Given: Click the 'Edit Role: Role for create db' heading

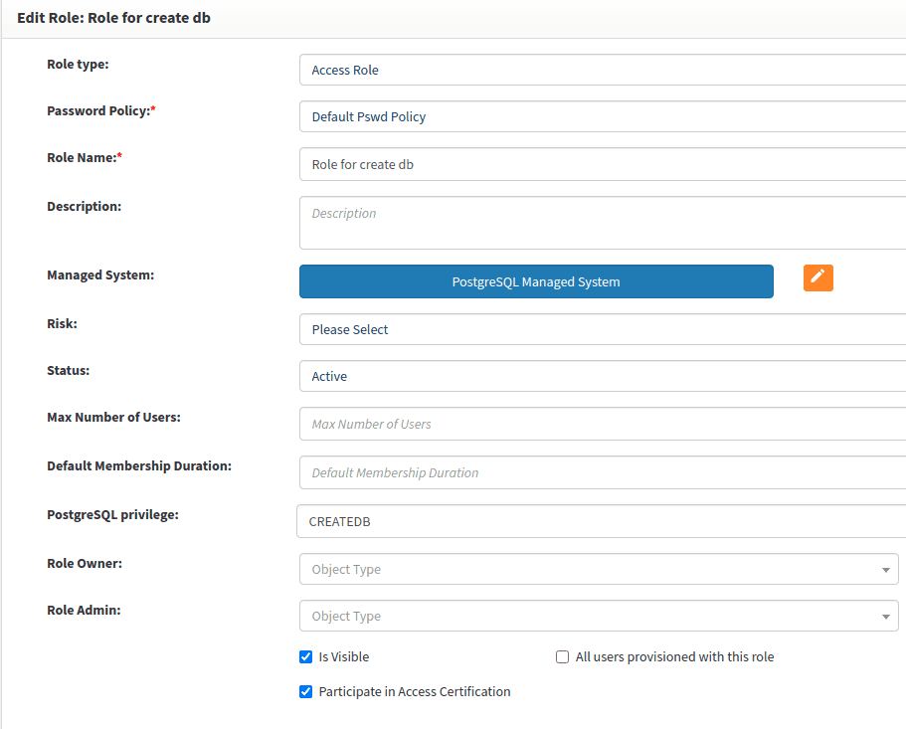Looking at the screenshot, I should [113, 18].
